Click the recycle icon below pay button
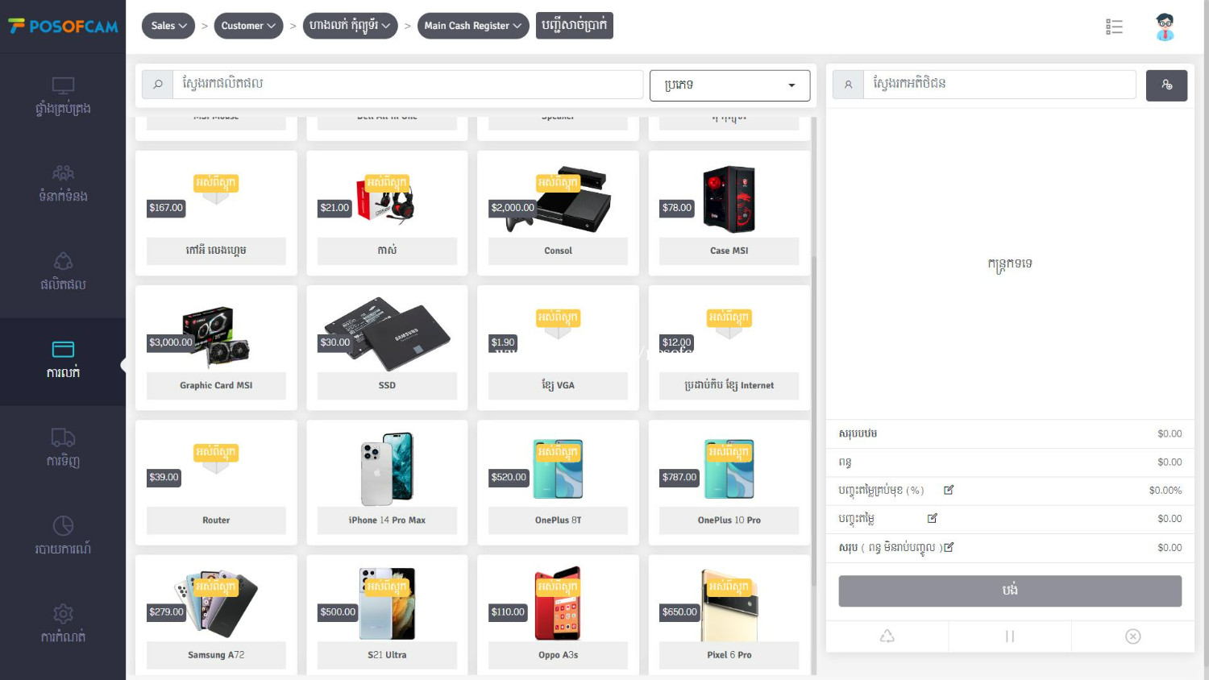 coord(887,636)
